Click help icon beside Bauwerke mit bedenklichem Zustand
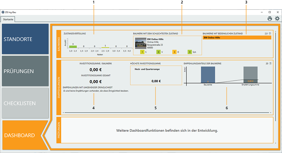Viewport: 282px width, 153px height. (270, 33)
